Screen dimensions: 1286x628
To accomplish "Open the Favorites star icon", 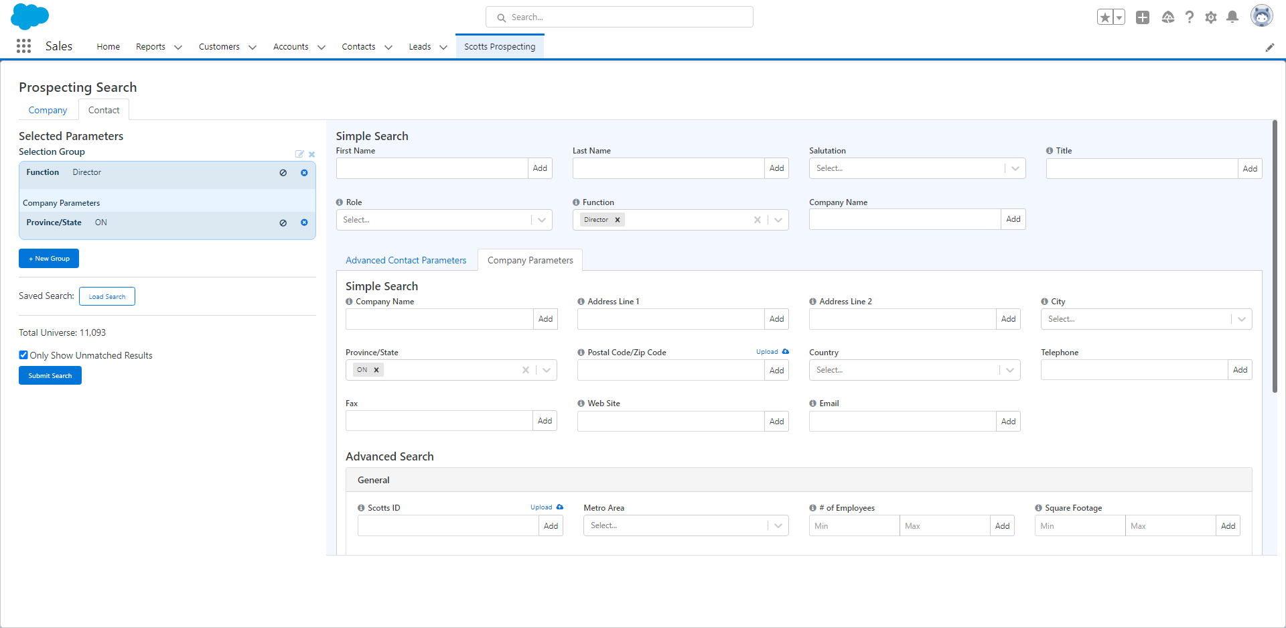I will (x=1105, y=17).
